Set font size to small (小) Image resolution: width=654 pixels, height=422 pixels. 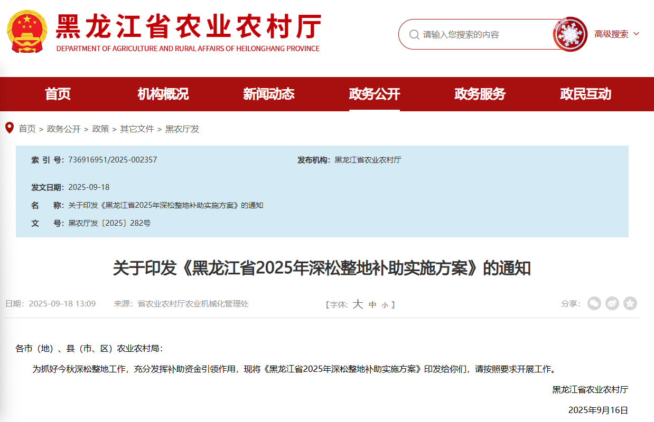(x=385, y=305)
